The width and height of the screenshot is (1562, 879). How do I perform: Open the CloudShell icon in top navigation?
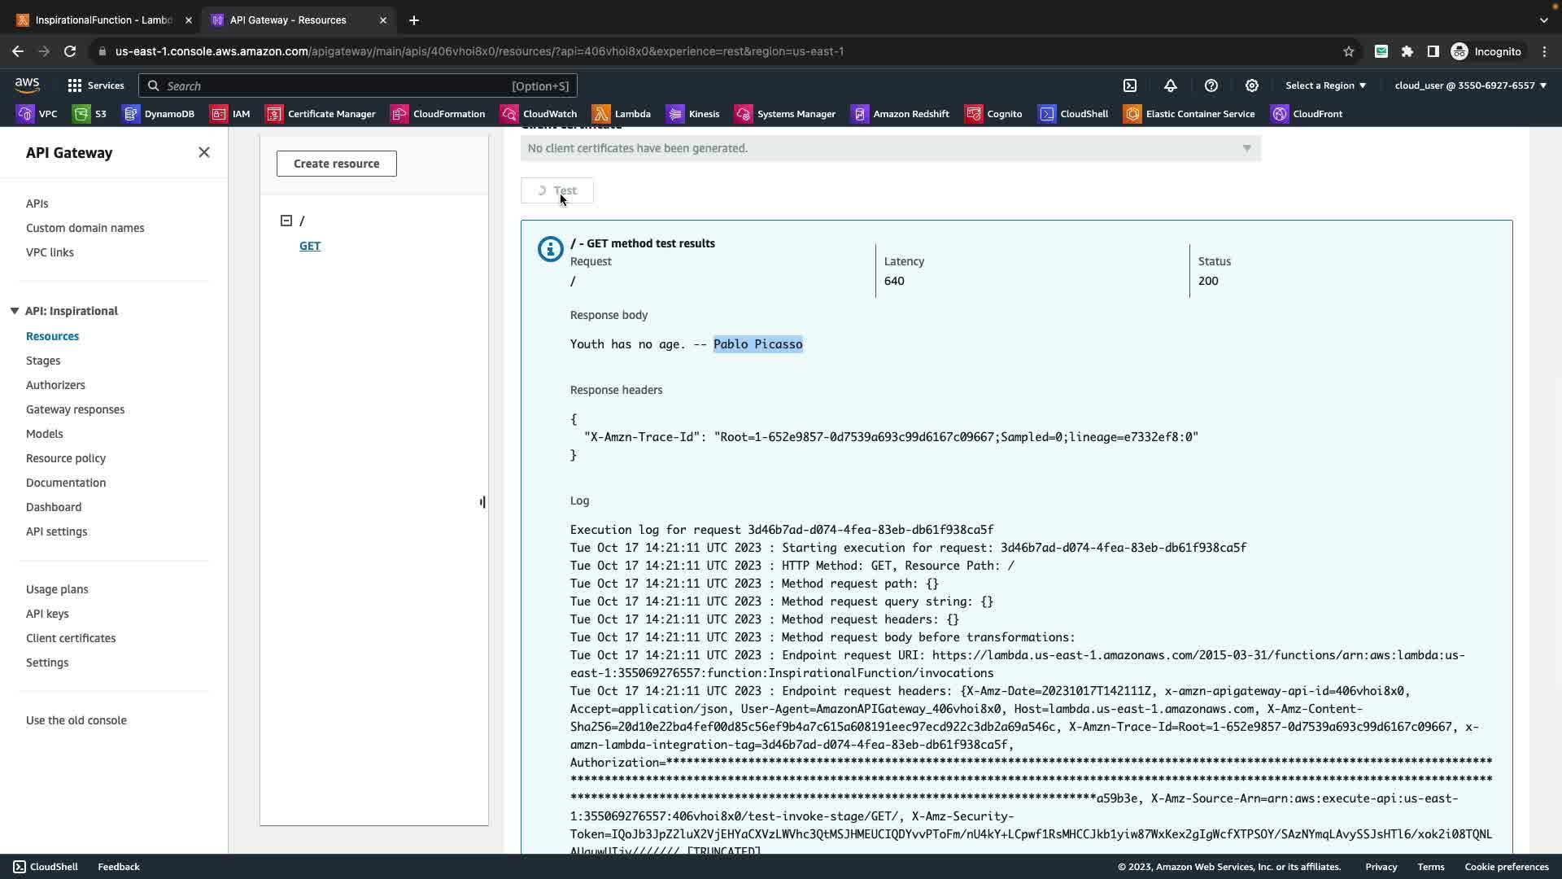[1130, 85]
